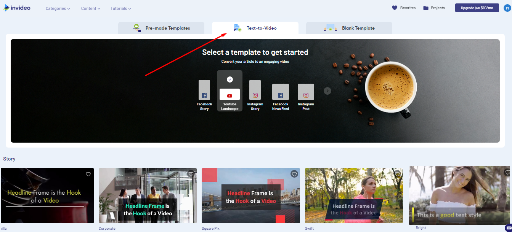Show next formats with right arrow
Image resolution: width=512 pixels, height=232 pixels.
(x=327, y=91)
